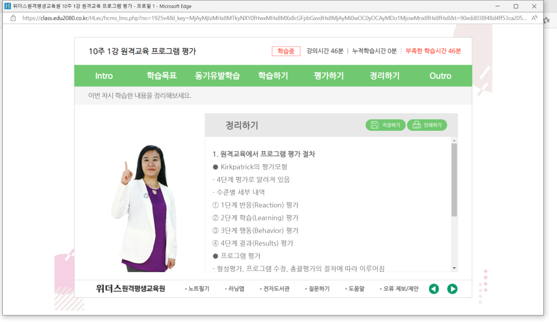Go to next page with right arrow

click(x=452, y=289)
